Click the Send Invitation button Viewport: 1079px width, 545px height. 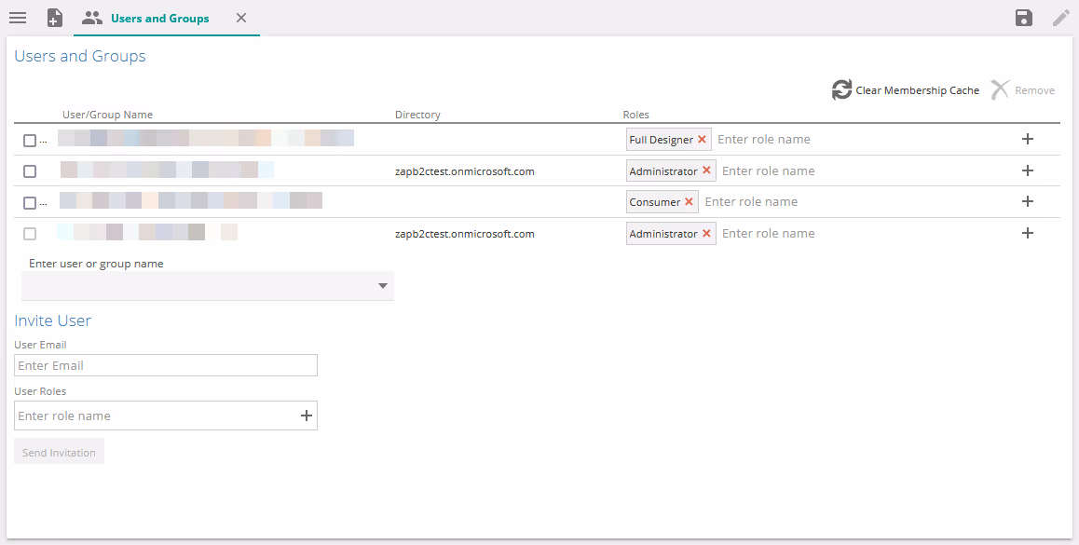59,453
